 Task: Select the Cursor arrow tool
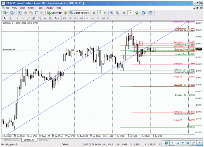[x=5, y=18]
